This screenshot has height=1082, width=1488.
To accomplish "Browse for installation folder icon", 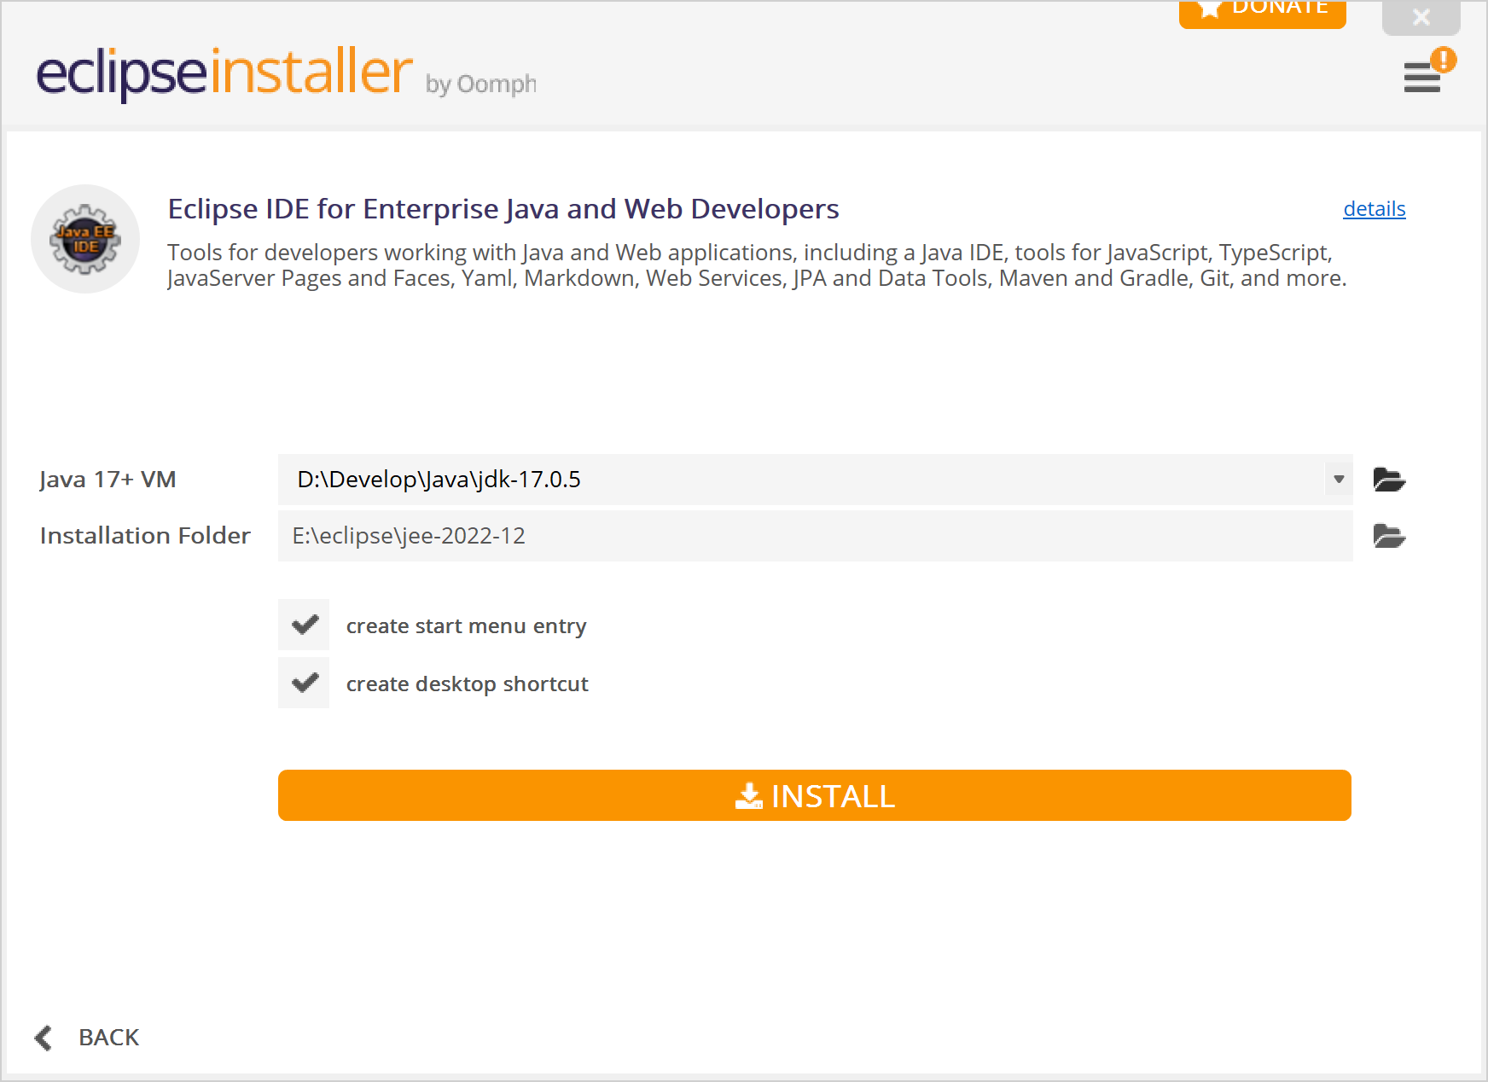I will tap(1389, 536).
